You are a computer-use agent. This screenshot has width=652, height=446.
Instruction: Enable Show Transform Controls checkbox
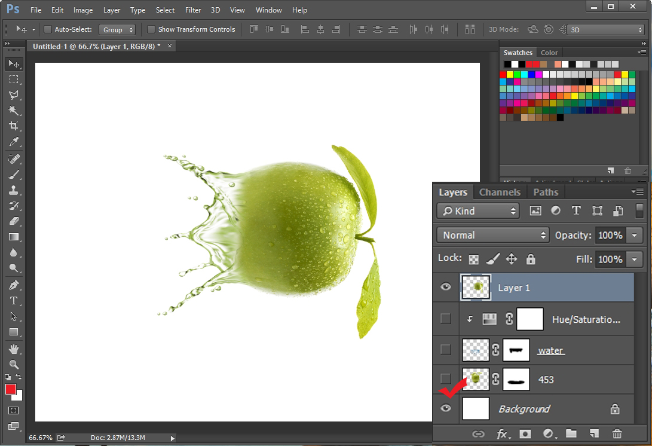(151, 29)
